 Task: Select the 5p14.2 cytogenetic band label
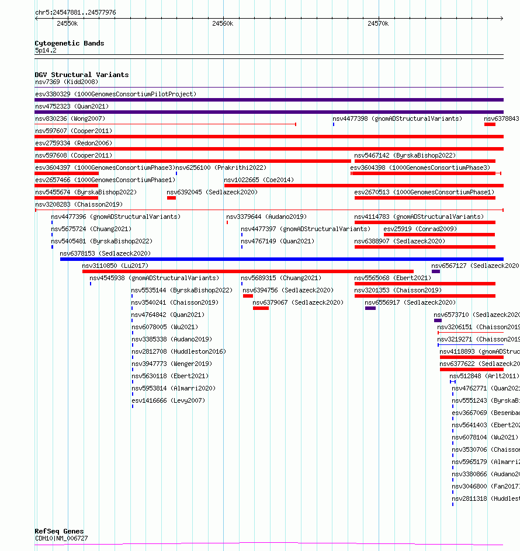pos(46,51)
